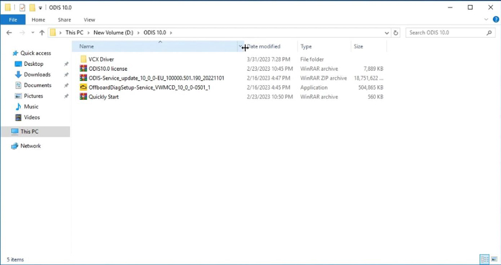Select the ODIS10.0 license archive icon
The width and height of the screenshot is (501, 265).
83,68
